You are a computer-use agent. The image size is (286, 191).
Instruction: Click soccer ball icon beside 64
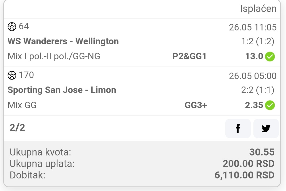[x=12, y=27]
